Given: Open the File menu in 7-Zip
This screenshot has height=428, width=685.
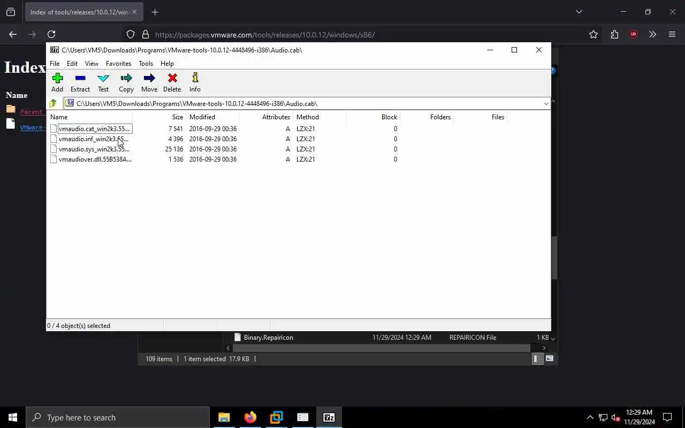Looking at the screenshot, I should coord(55,63).
